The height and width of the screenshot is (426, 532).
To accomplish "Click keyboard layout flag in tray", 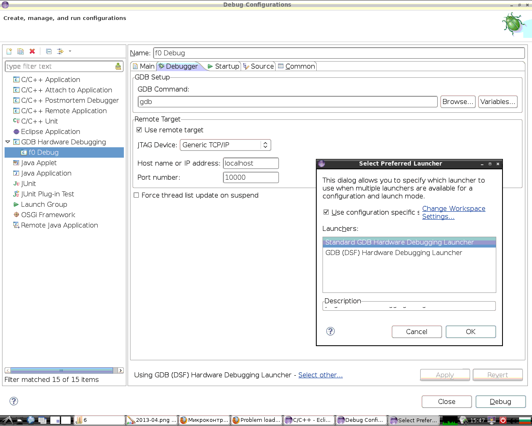I will tap(525, 420).
